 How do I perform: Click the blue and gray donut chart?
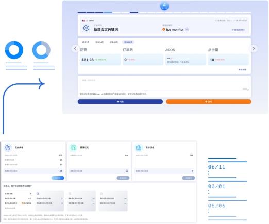(x=41, y=50)
